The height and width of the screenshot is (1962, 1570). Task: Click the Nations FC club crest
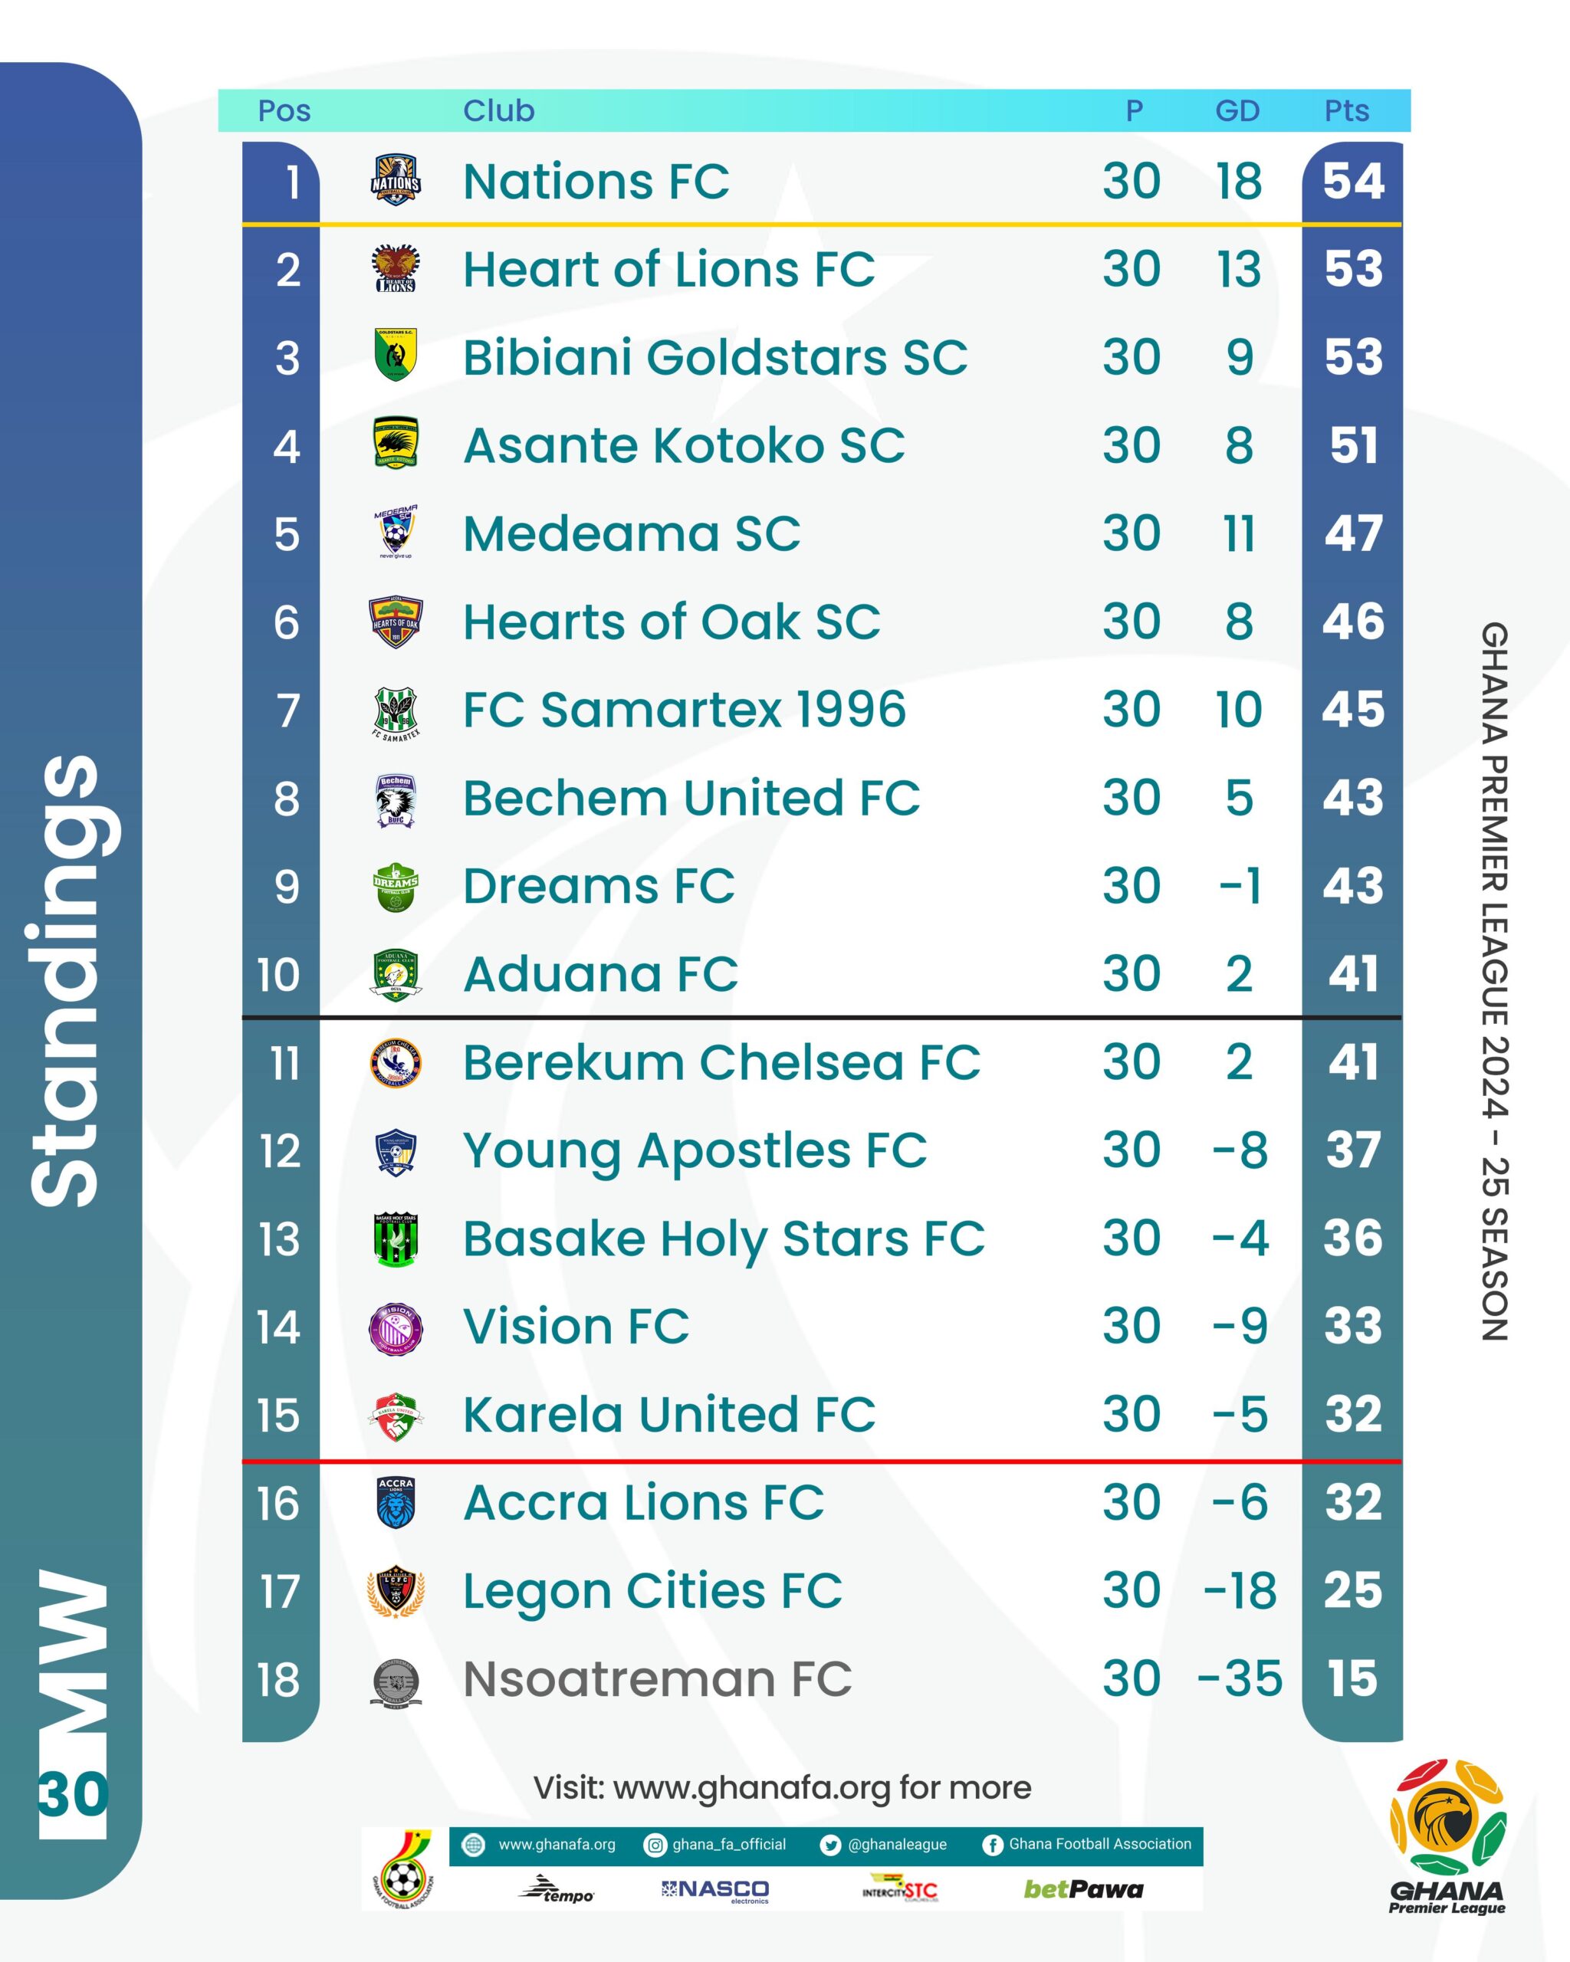(x=396, y=180)
